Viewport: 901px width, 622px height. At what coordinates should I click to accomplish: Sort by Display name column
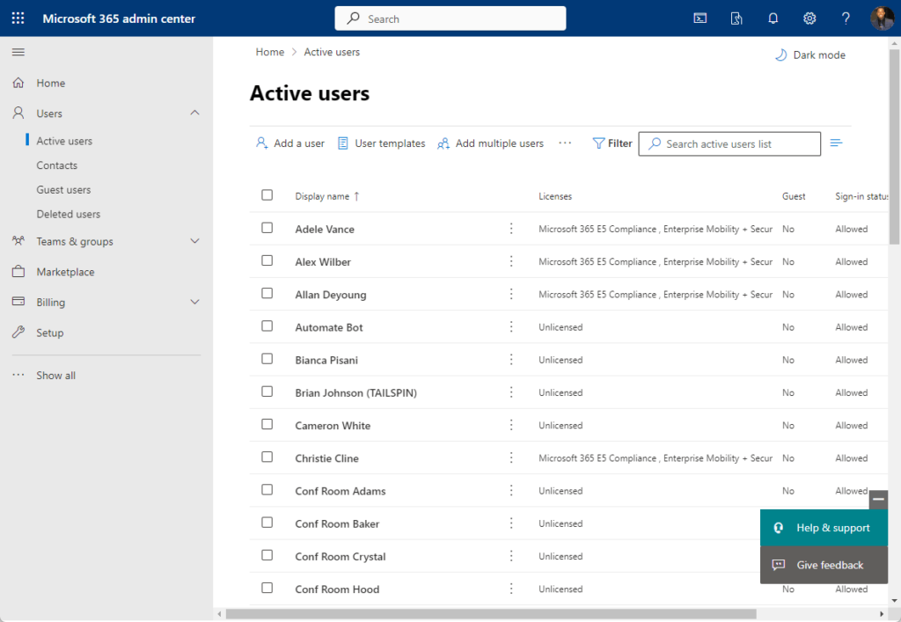click(327, 196)
